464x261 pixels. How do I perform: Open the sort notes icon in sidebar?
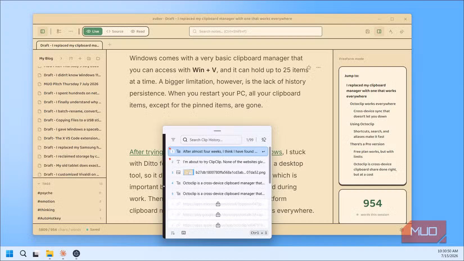tap(71, 58)
